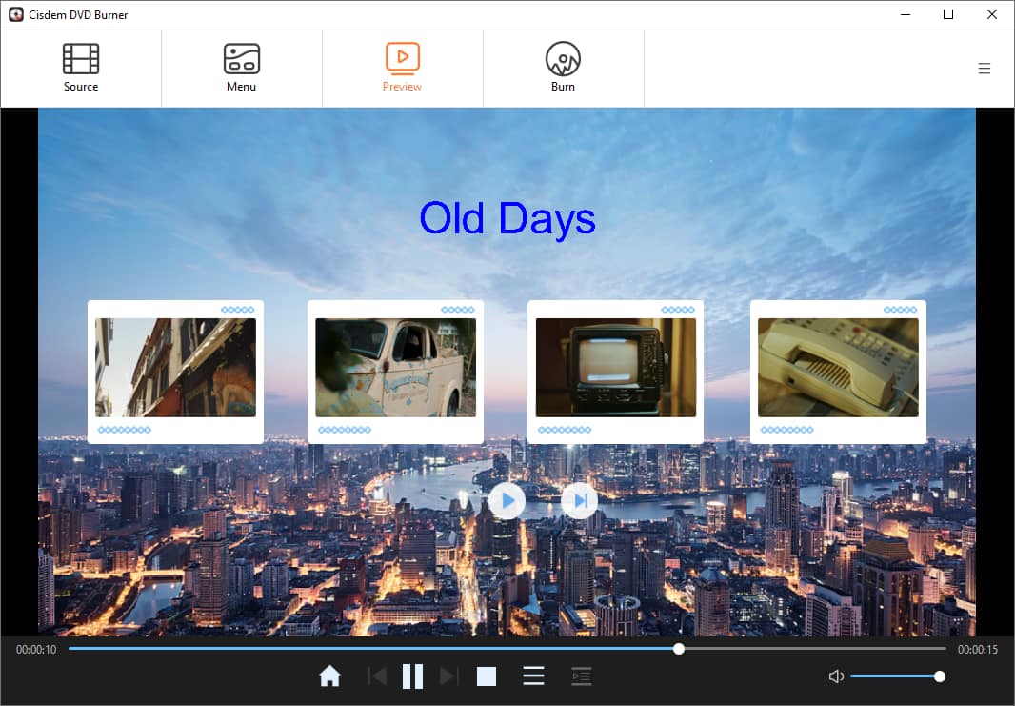Viewport: 1015px width, 706px height.
Task: Skip to previous chapter
Action: coord(377,676)
